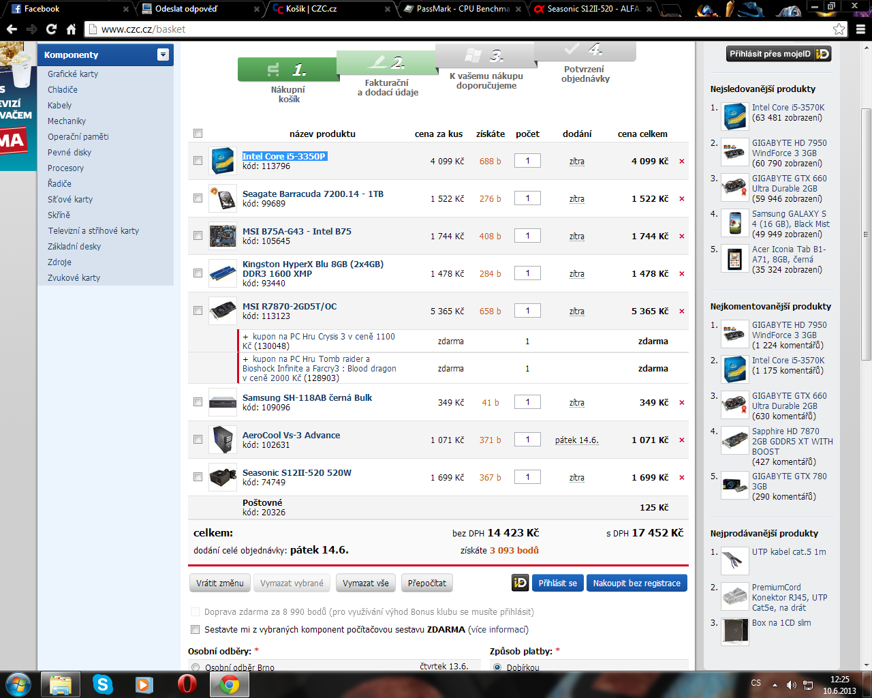Delete the Seagate Barracuda row with red X
The image size is (872, 698).
coord(682,199)
